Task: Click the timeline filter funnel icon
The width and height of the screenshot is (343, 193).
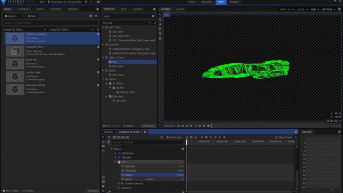Action: pos(109,142)
